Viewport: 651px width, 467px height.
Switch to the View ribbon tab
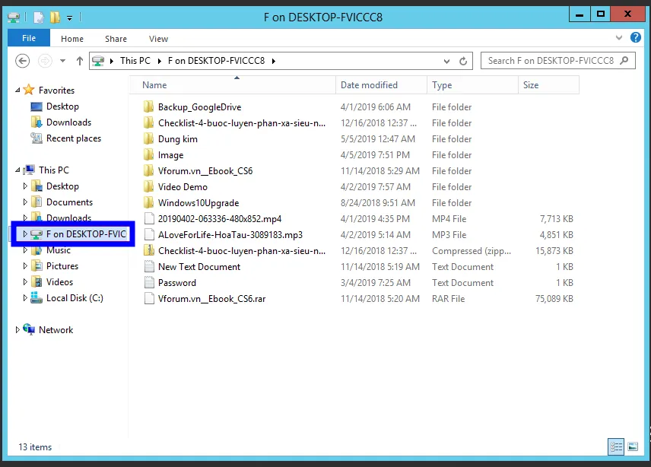pyautogui.click(x=158, y=39)
